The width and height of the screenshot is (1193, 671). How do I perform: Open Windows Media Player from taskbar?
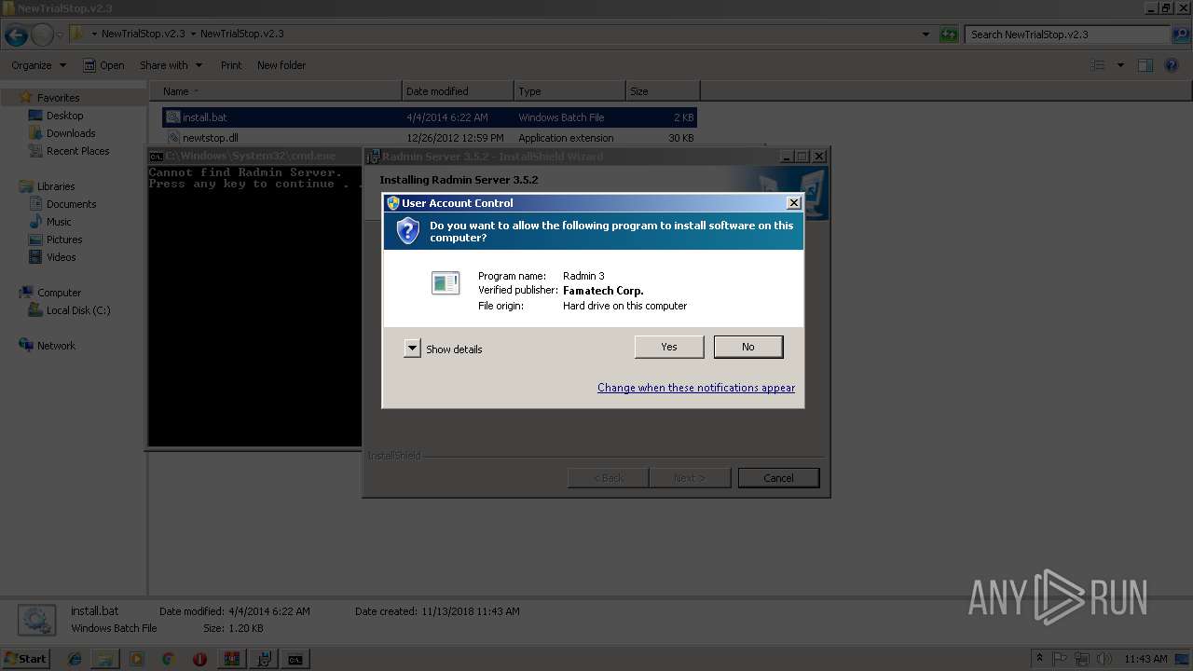(137, 659)
